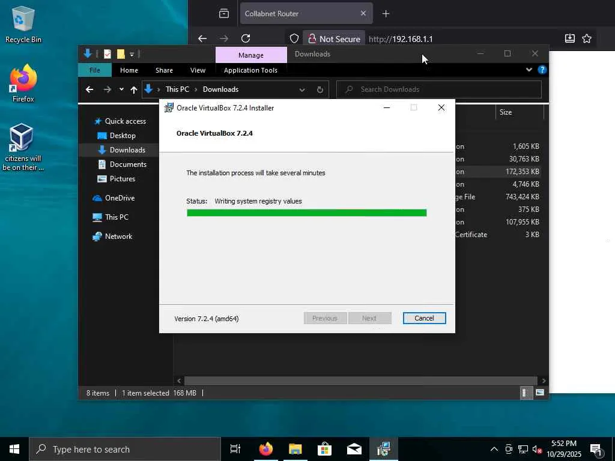Click the Firefox tab list icon
Image resolution: width=615 pixels, height=461 pixels.
224,14
